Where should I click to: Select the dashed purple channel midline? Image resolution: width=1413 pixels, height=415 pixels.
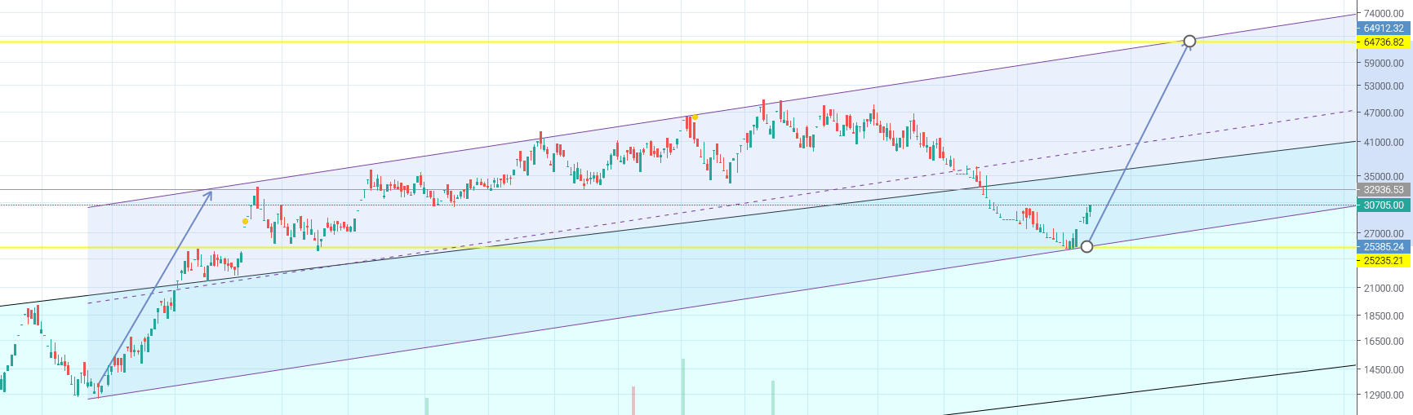pos(721,206)
